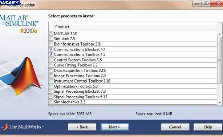Cancel the installation
Screen dimensions: 223x137
click(x=175, y=127)
